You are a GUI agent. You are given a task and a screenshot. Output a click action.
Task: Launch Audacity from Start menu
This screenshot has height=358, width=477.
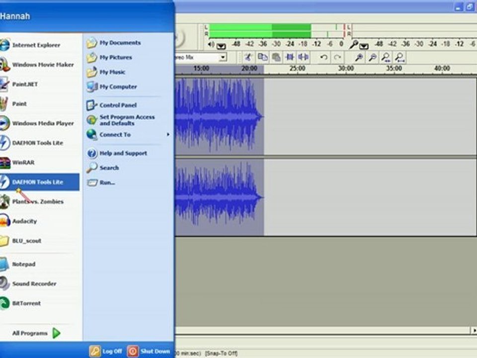pos(40,221)
